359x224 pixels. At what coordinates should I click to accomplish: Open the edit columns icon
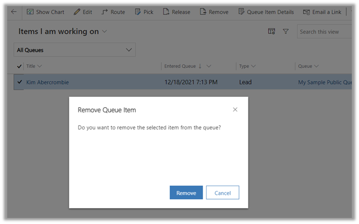(x=271, y=32)
